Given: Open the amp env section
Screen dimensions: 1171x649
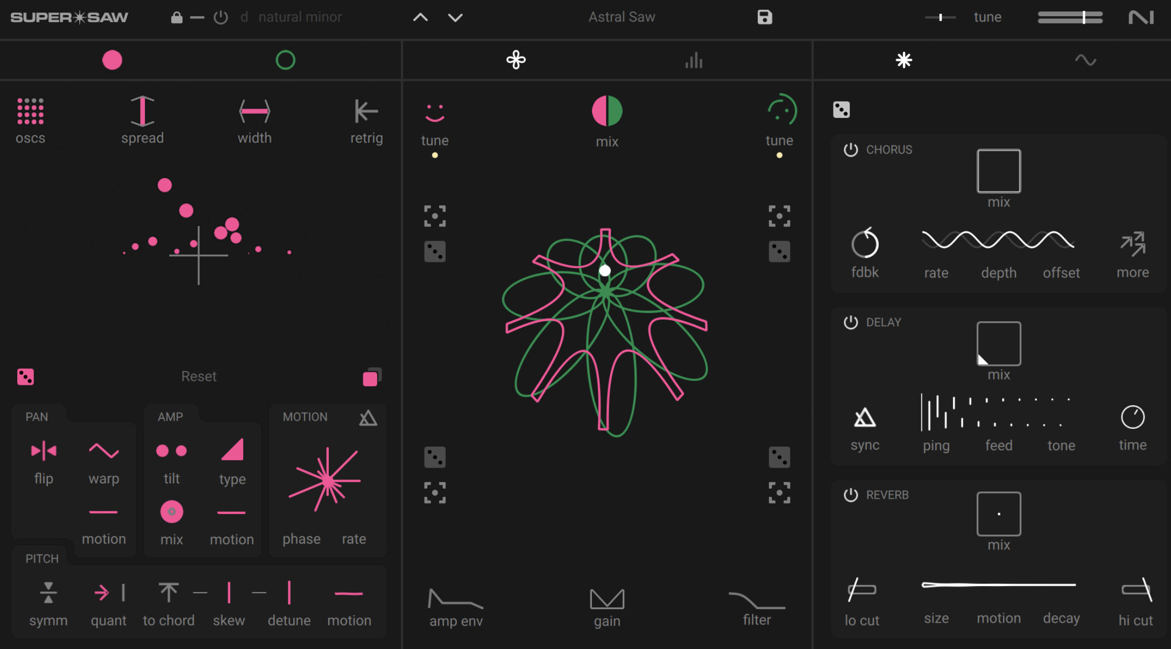Looking at the screenshot, I should [x=456, y=609].
